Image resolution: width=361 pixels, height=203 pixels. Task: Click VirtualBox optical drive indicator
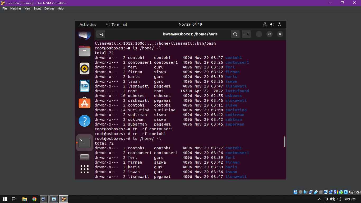point(300,192)
